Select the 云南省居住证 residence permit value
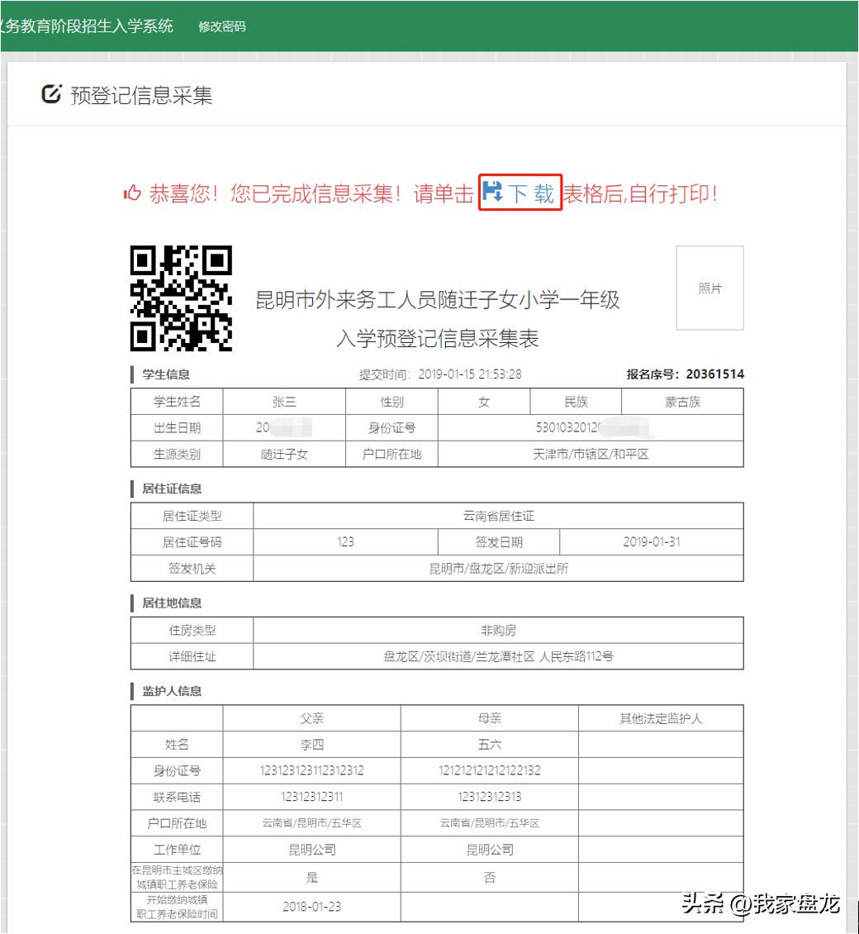Screen dimensions: 859x934 (497, 514)
